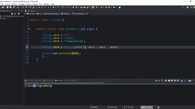Open the Package Explorer View Menu chevron
Viewport: 195px width, 109px height.
(x=22, y=14)
